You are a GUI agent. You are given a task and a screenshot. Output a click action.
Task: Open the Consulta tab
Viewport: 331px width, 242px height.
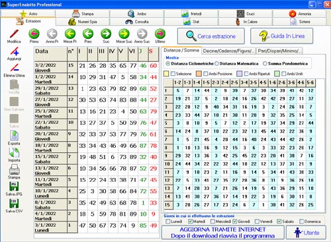click(137, 22)
